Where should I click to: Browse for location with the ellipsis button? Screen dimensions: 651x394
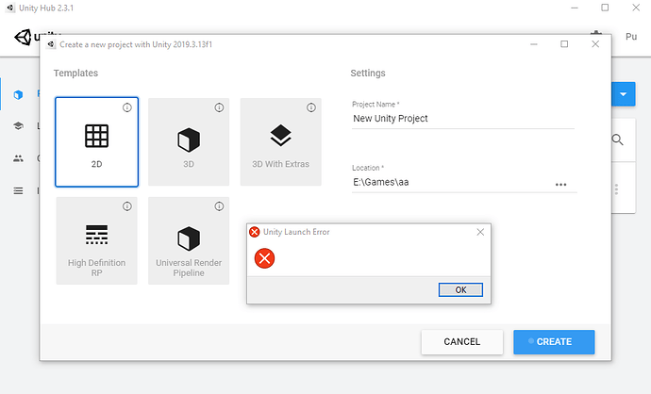point(561,185)
